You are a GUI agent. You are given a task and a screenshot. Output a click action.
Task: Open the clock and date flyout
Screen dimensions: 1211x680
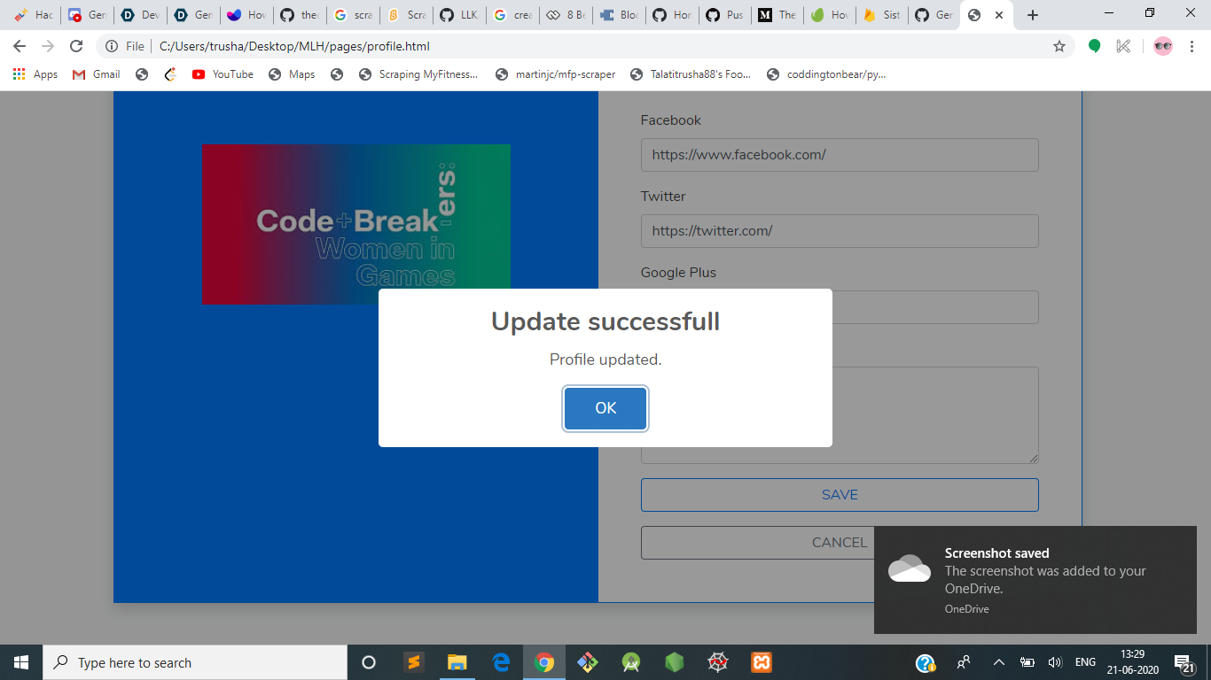pyautogui.click(x=1132, y=662)
